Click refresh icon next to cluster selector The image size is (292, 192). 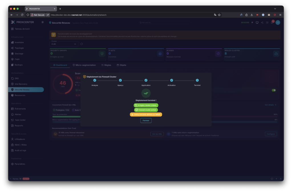point(82,44)
